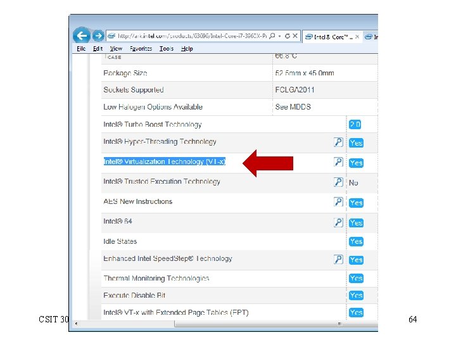The image size is (456, 342).
Task: Click the Yes badge for Idle States
Action: (x=356, y=241)
